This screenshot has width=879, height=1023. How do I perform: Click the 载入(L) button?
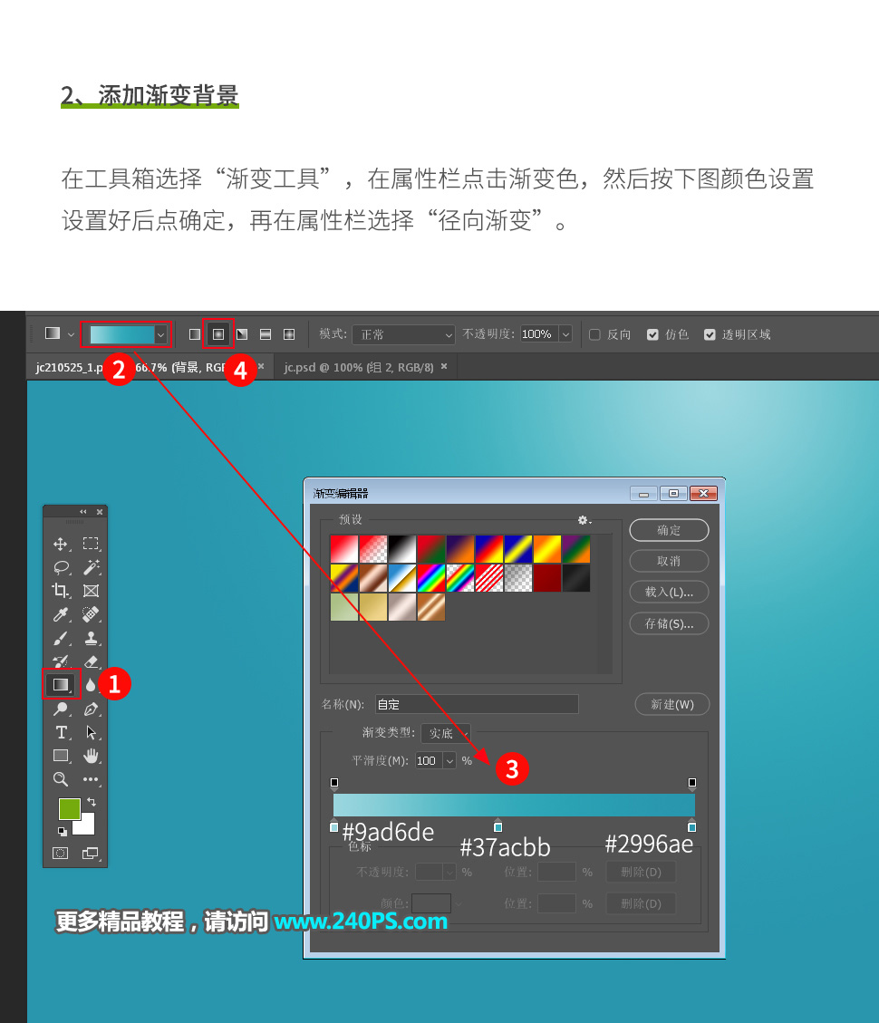click(669, 592)
